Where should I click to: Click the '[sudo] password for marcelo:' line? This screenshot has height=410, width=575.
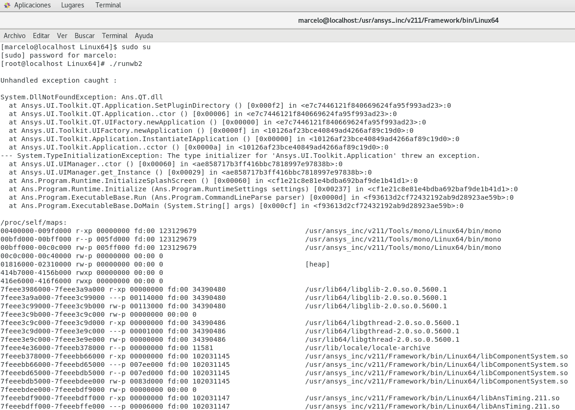pos(59,55)
